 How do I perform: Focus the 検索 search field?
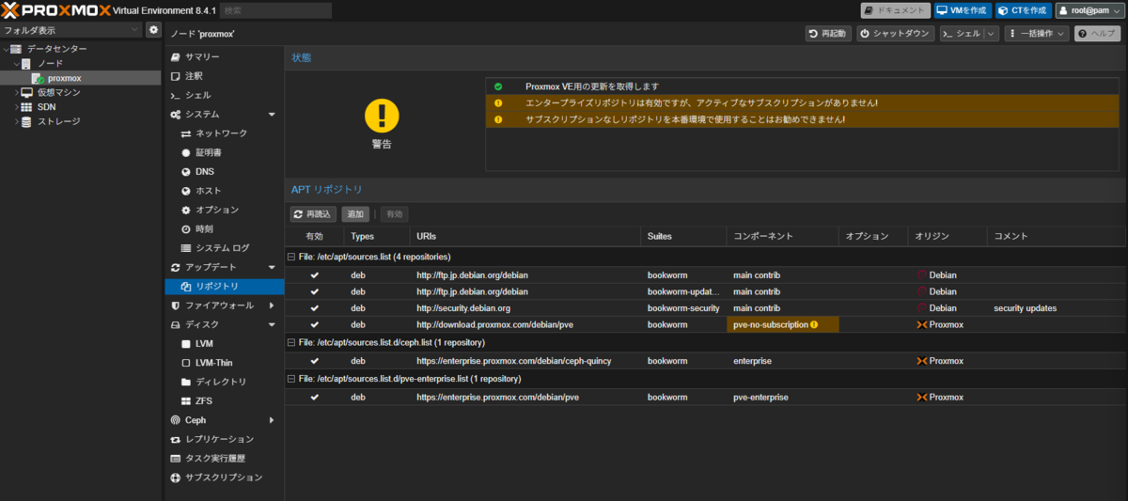coord(276,10)
